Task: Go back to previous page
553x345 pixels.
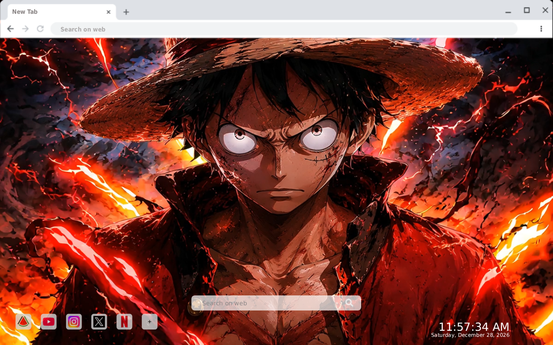Action: (10, 29)
